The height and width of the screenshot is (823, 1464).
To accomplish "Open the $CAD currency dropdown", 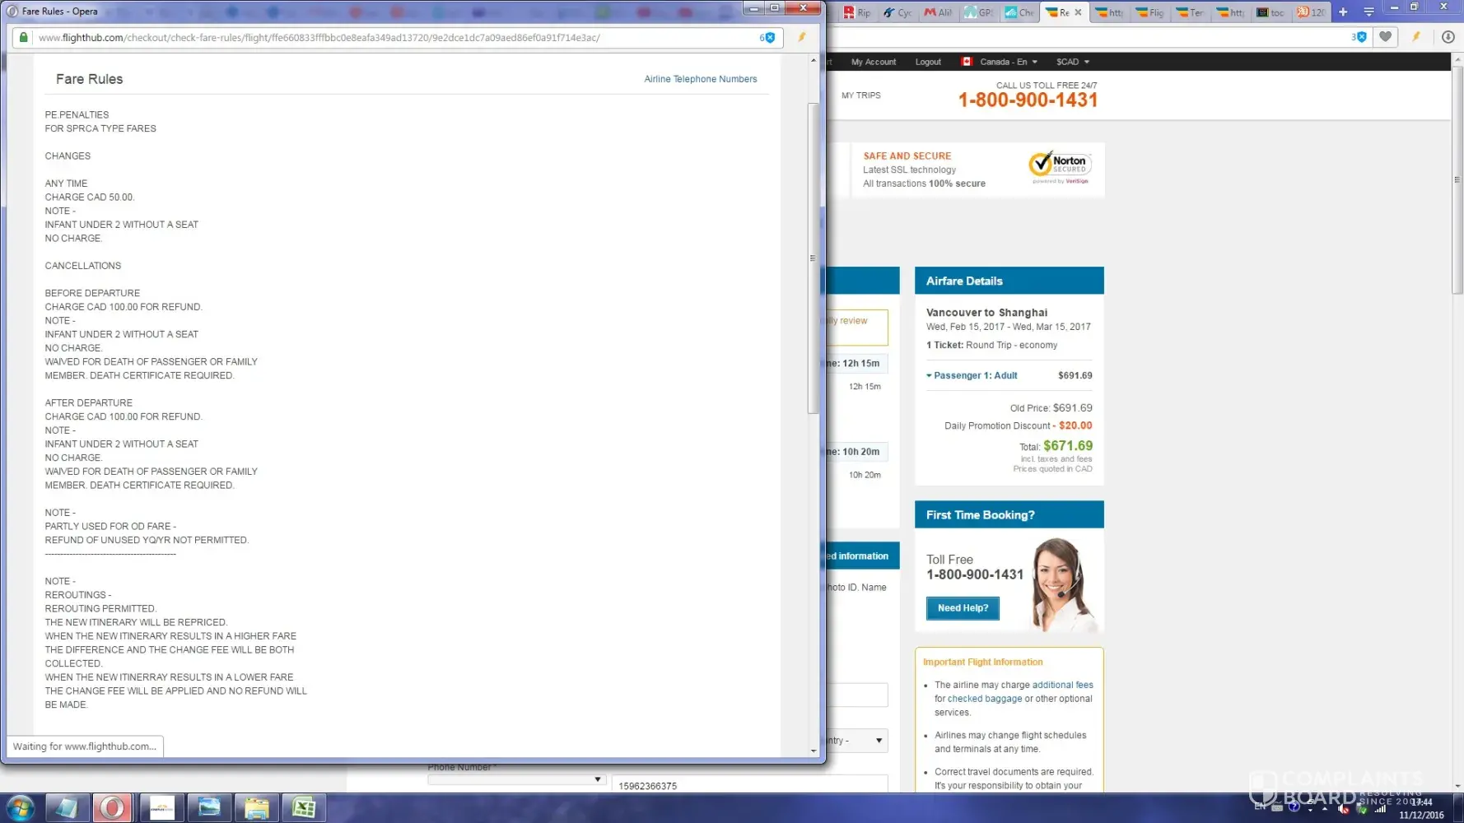I will coord(1073,62).
